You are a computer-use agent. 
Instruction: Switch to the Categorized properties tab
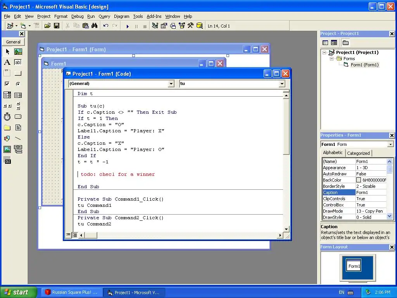click(358, 153)
